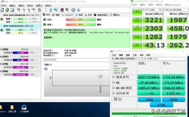Viewport: 189px width, 117px height.
Task: Switch to the 信息 tab
Action: [79, 15]
